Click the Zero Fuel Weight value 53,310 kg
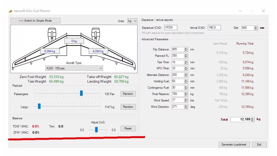 (x=56, y=77)
